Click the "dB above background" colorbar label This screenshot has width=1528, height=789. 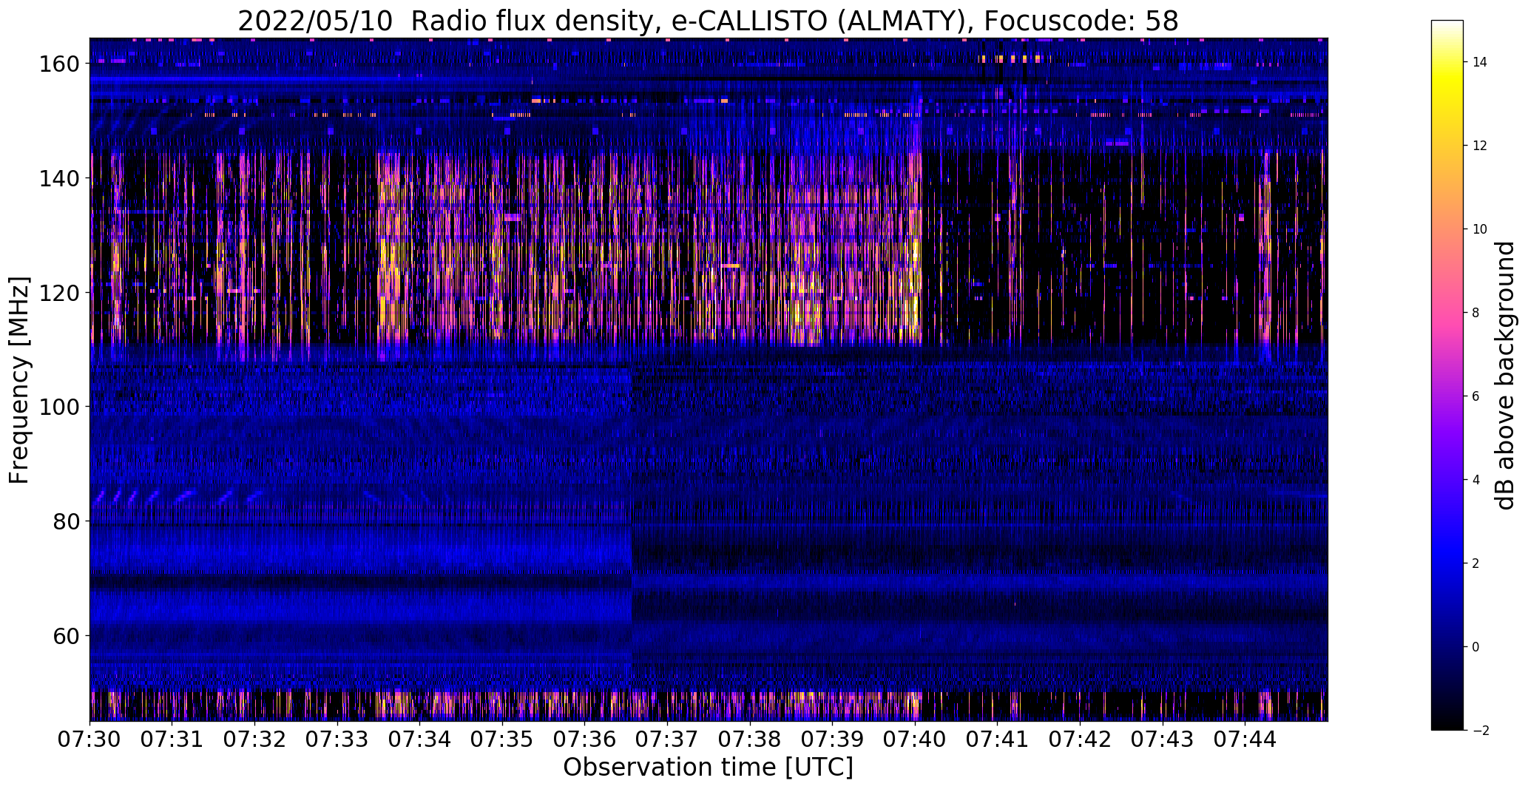point(1505,375)
